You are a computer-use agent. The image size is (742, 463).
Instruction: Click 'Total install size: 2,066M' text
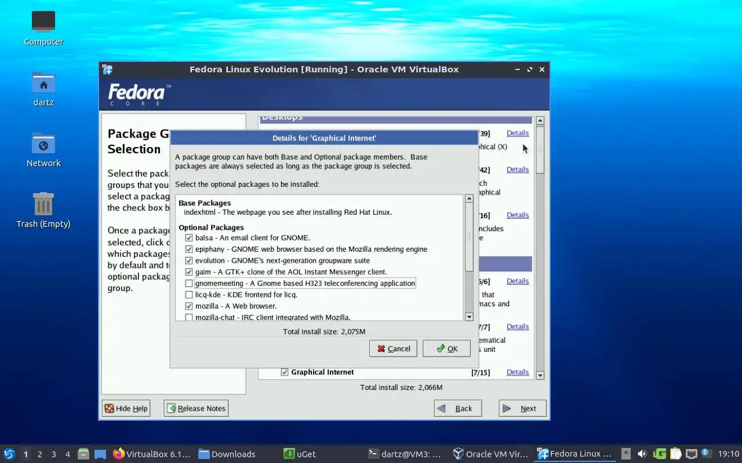[401, 387]
